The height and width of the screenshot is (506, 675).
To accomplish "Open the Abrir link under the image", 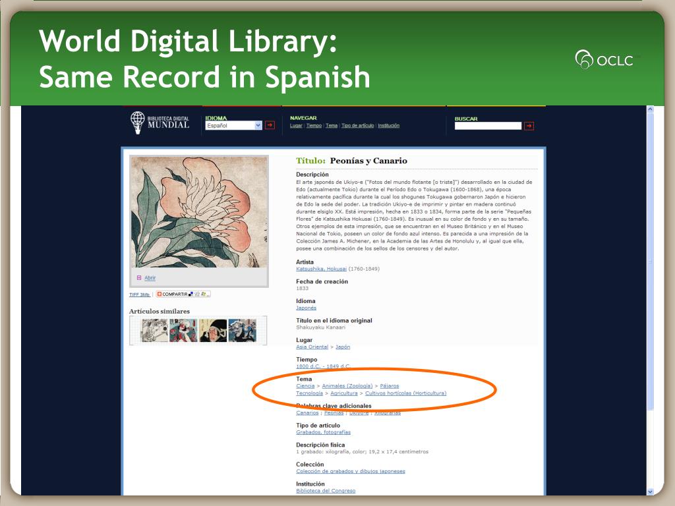I will tap(150, 278).
